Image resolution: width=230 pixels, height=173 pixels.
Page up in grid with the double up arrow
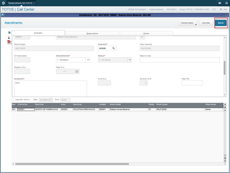[225, 107]
